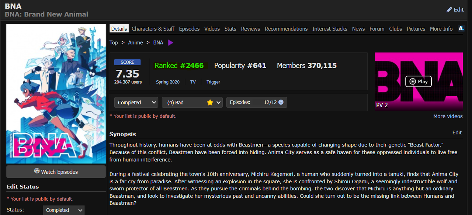Open the sidebar Status Completed dropdown
472x215 pixels.
64,210
